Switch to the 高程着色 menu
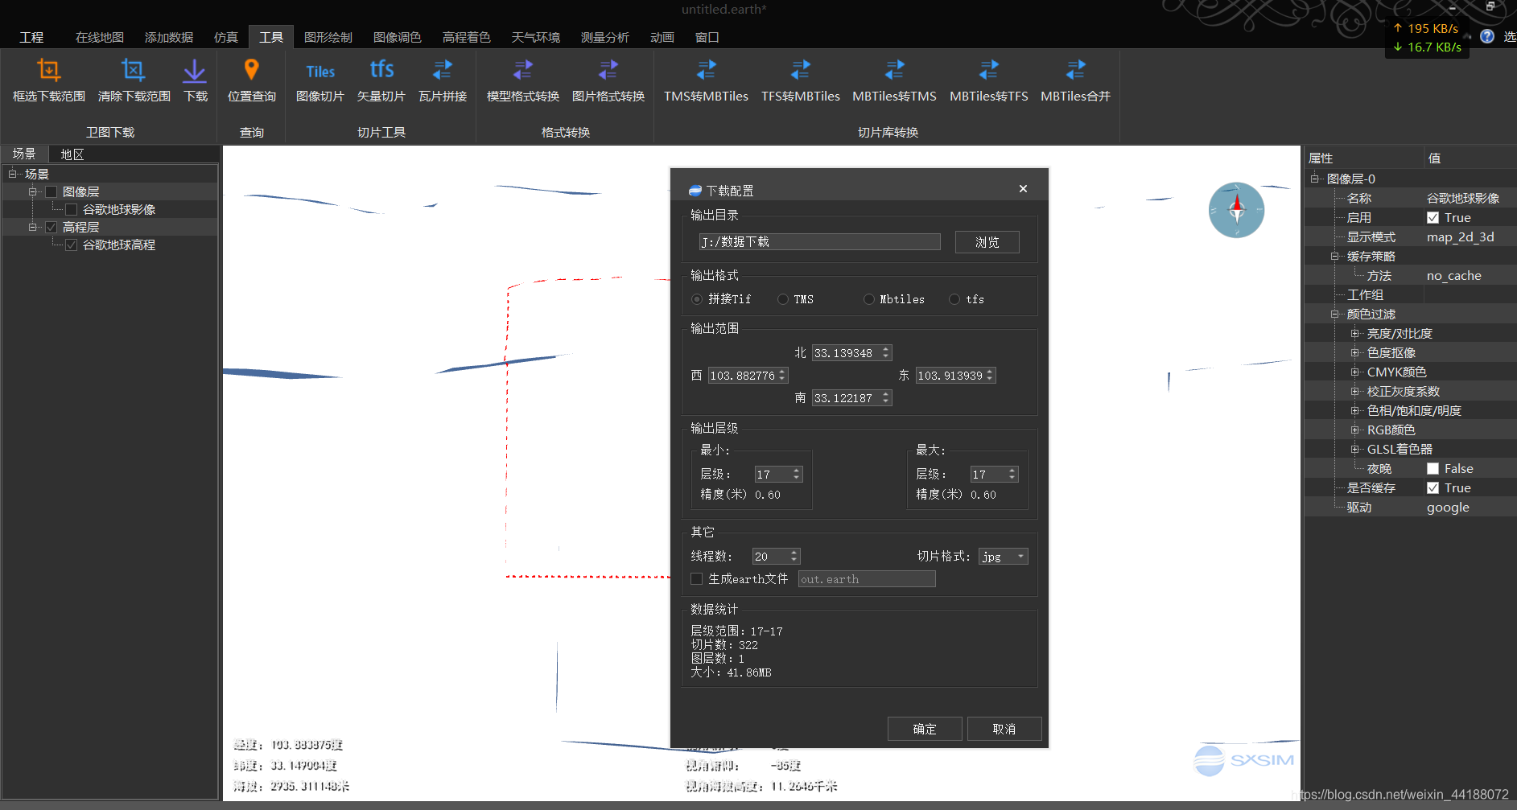 click(467, 36)
